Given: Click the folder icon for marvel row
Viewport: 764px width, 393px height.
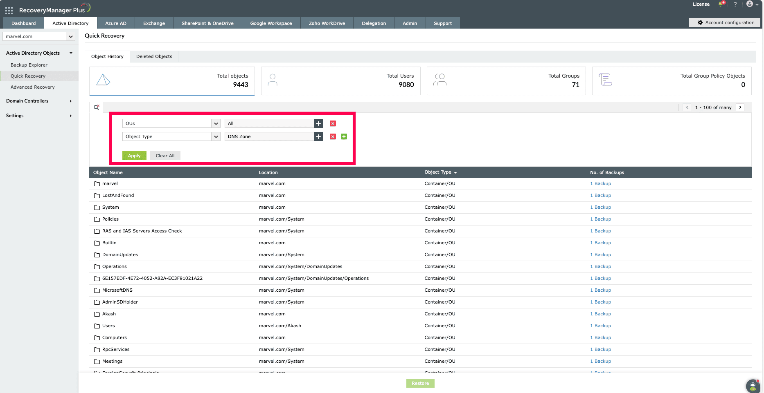Looking at the screenshot, I should point(97,184).
